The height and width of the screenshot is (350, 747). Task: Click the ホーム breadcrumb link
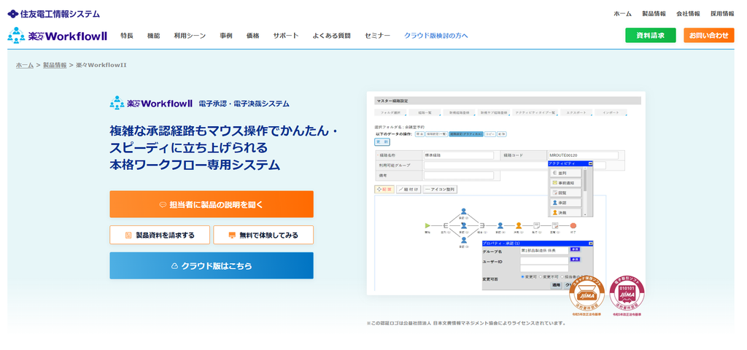[25, 65]
